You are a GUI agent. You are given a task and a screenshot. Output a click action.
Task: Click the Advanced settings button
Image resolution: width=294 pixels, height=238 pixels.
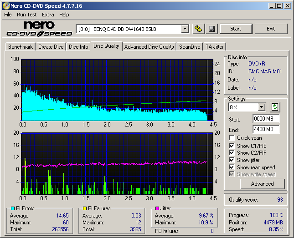pyautogui.click(x=262, y=184)
